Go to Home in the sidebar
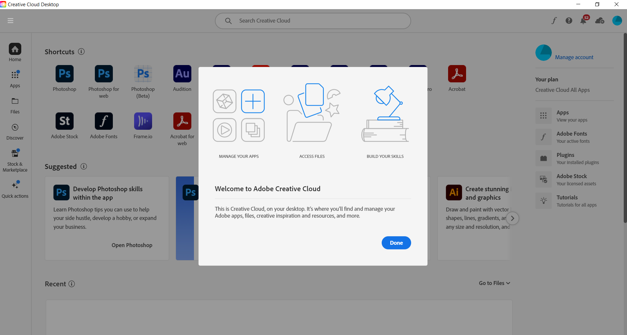Viewport: 627px width, 335px height. 15,52
